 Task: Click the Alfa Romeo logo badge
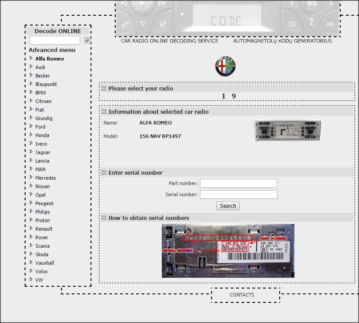(x=225, y=66)
